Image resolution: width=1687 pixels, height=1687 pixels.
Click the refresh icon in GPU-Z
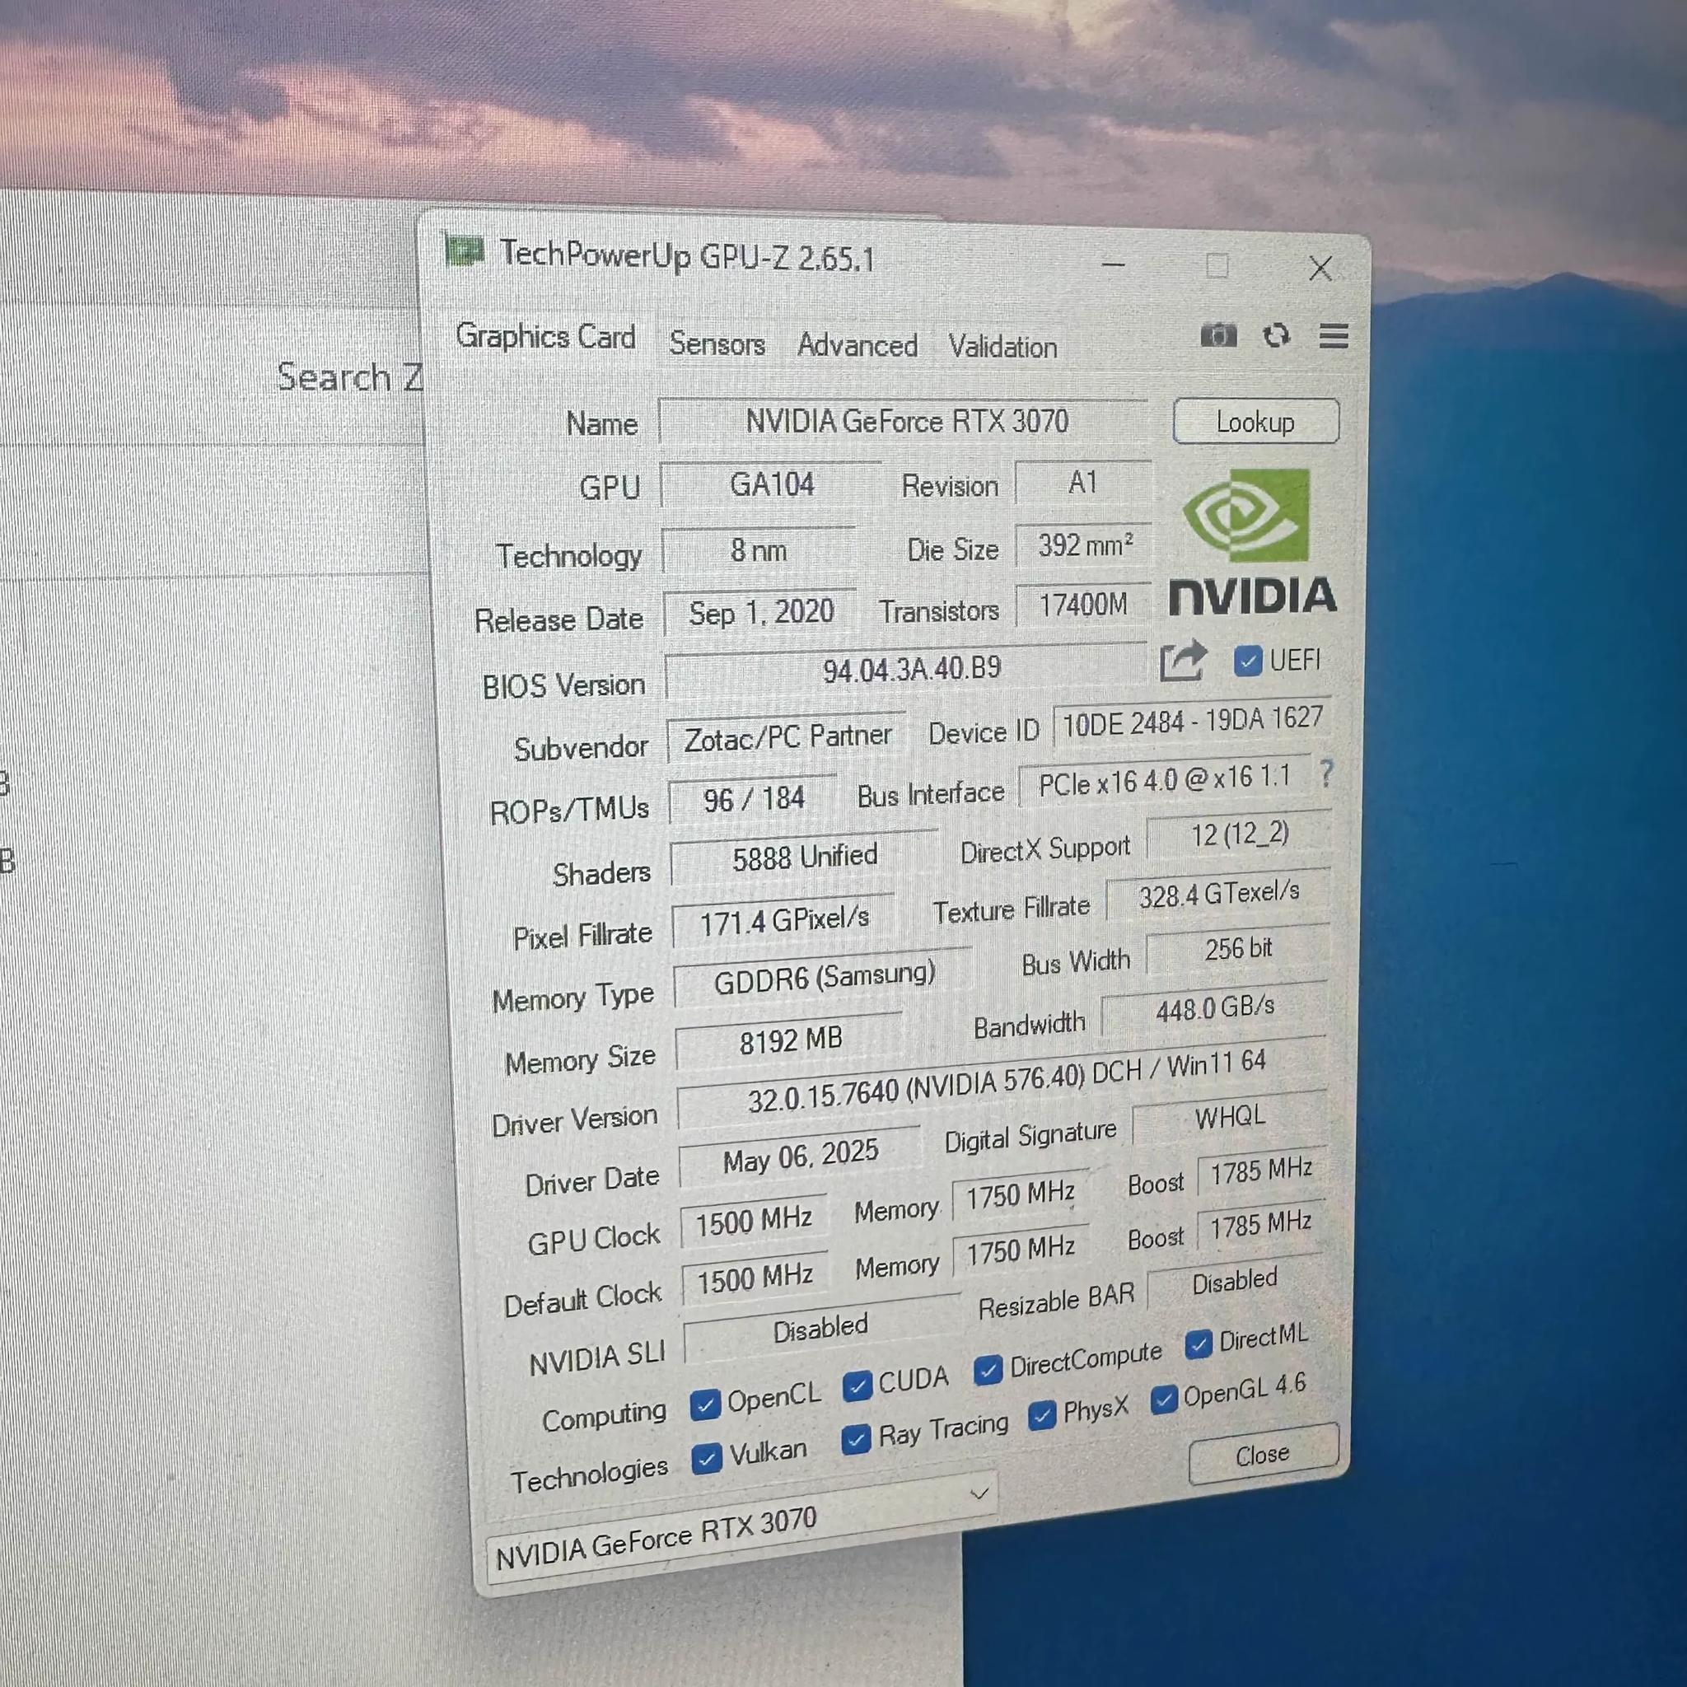point(1276,335)
